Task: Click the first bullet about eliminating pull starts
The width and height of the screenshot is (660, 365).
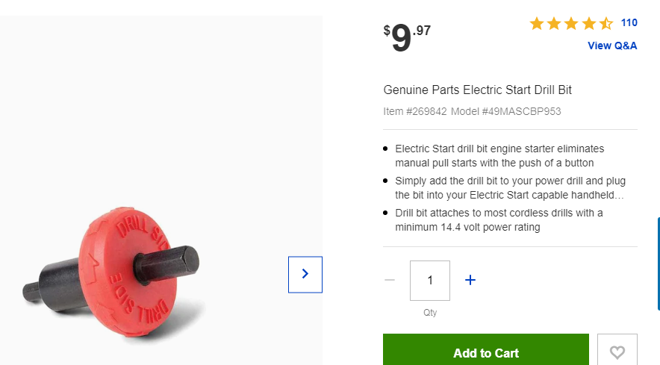Action: [499, 156]
